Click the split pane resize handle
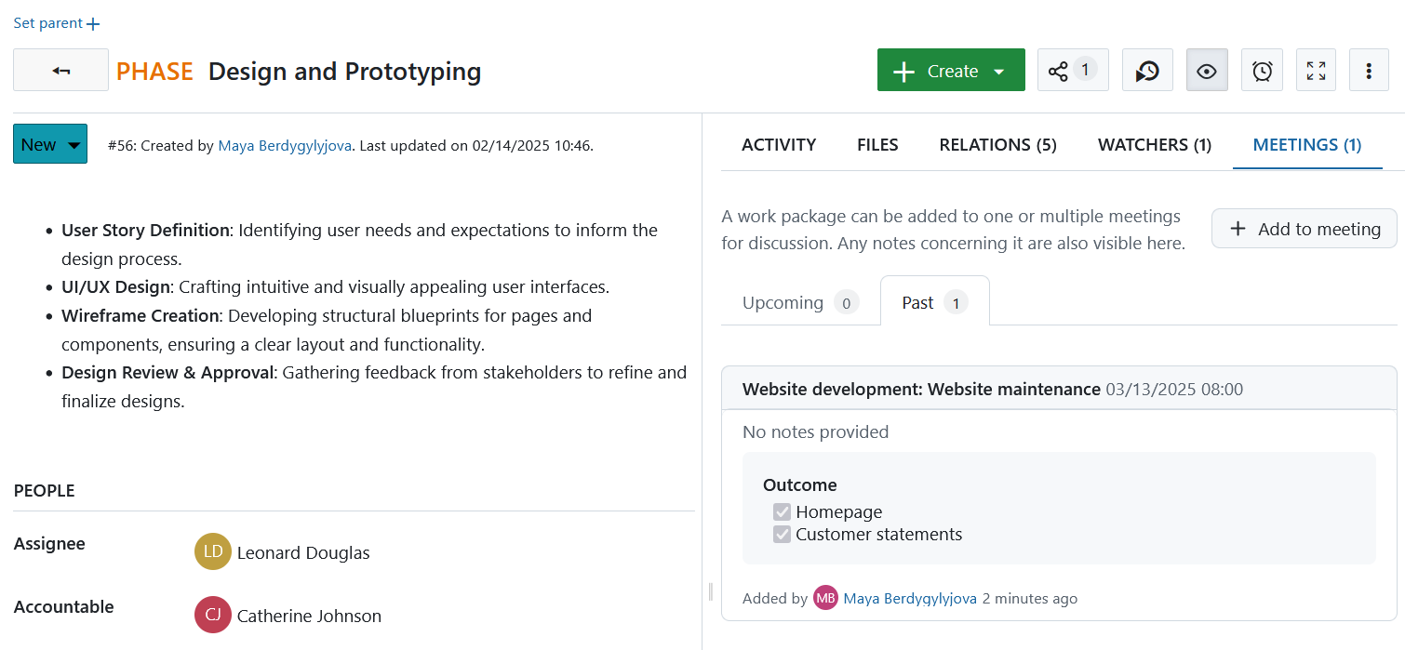The width and height of the screenshot is (1405, 650). (710, 591)
